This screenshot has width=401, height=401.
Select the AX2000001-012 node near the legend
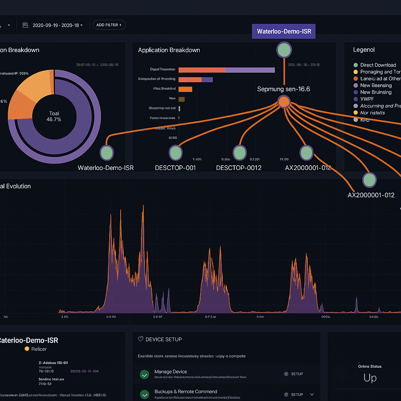tap(369, 180)
